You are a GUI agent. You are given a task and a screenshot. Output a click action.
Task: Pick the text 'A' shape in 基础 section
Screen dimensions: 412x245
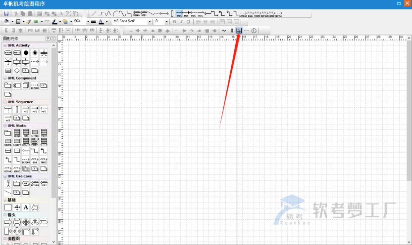[26, 207]
